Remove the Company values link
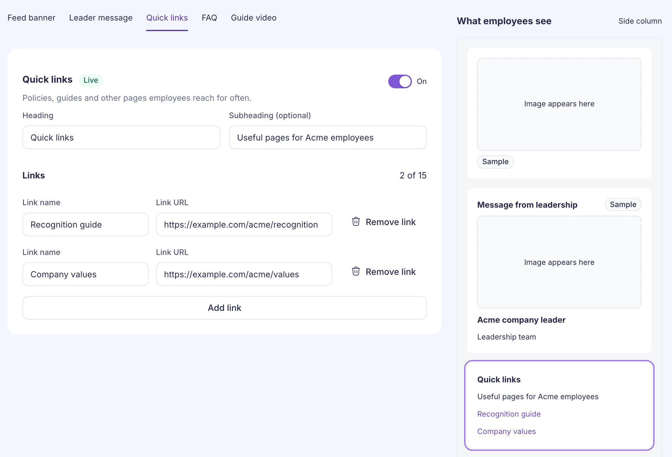The height and width of the screenshot is (457, 672). (384, 272)
